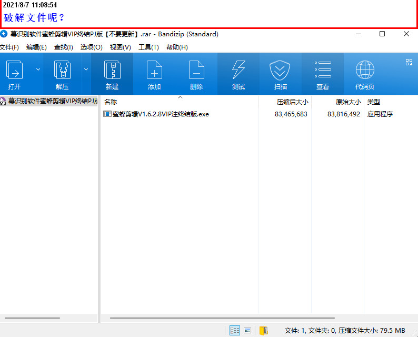Expand the Extract button dropdown arrow

coord(86,70)
